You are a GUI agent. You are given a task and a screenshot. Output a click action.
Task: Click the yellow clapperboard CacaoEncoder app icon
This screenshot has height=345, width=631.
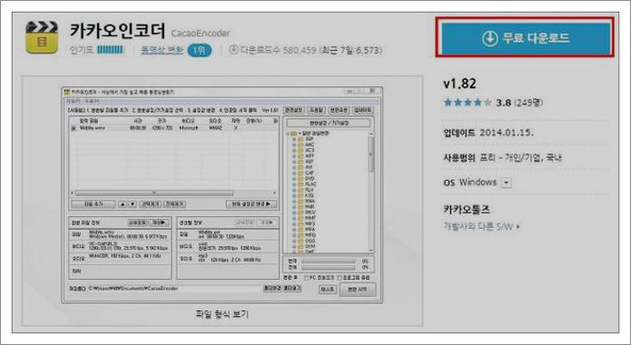tap(42, 38)
